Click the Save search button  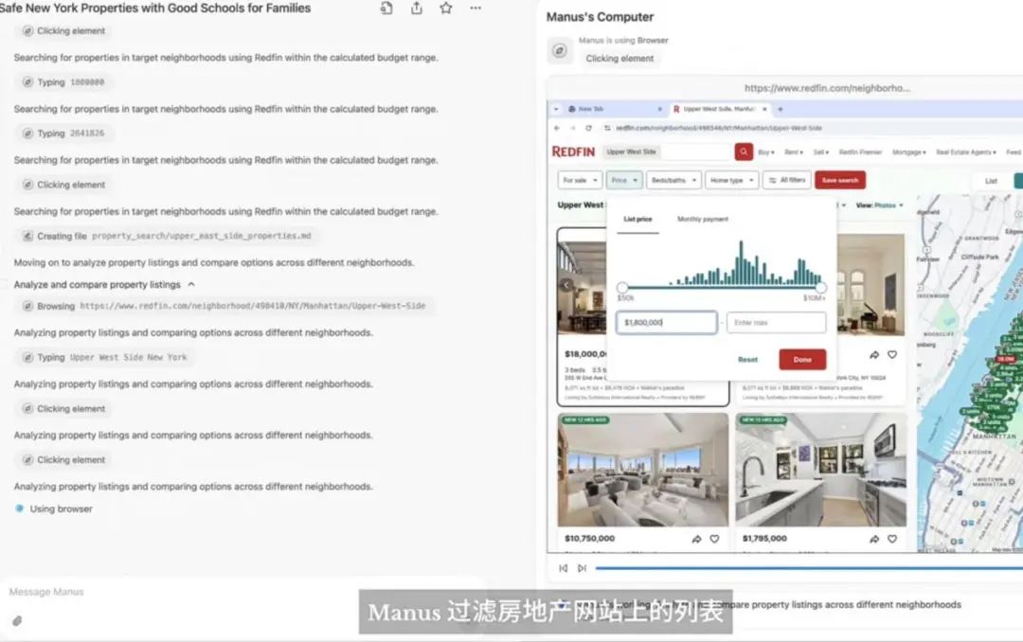point(840,180)
